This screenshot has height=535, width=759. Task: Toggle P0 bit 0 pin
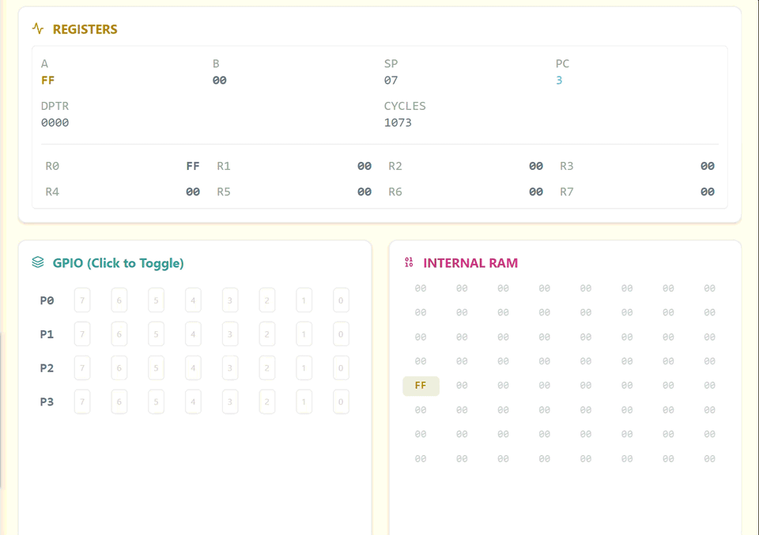341,300
